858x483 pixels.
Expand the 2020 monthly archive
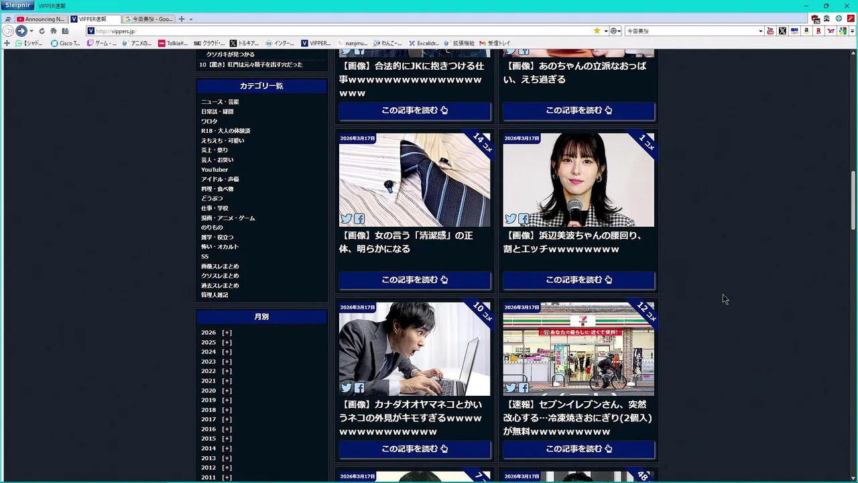[x=227, y=390]
